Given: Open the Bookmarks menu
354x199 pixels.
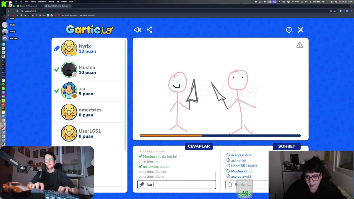Looking at the screenshot, I should (x=42, y=2).
